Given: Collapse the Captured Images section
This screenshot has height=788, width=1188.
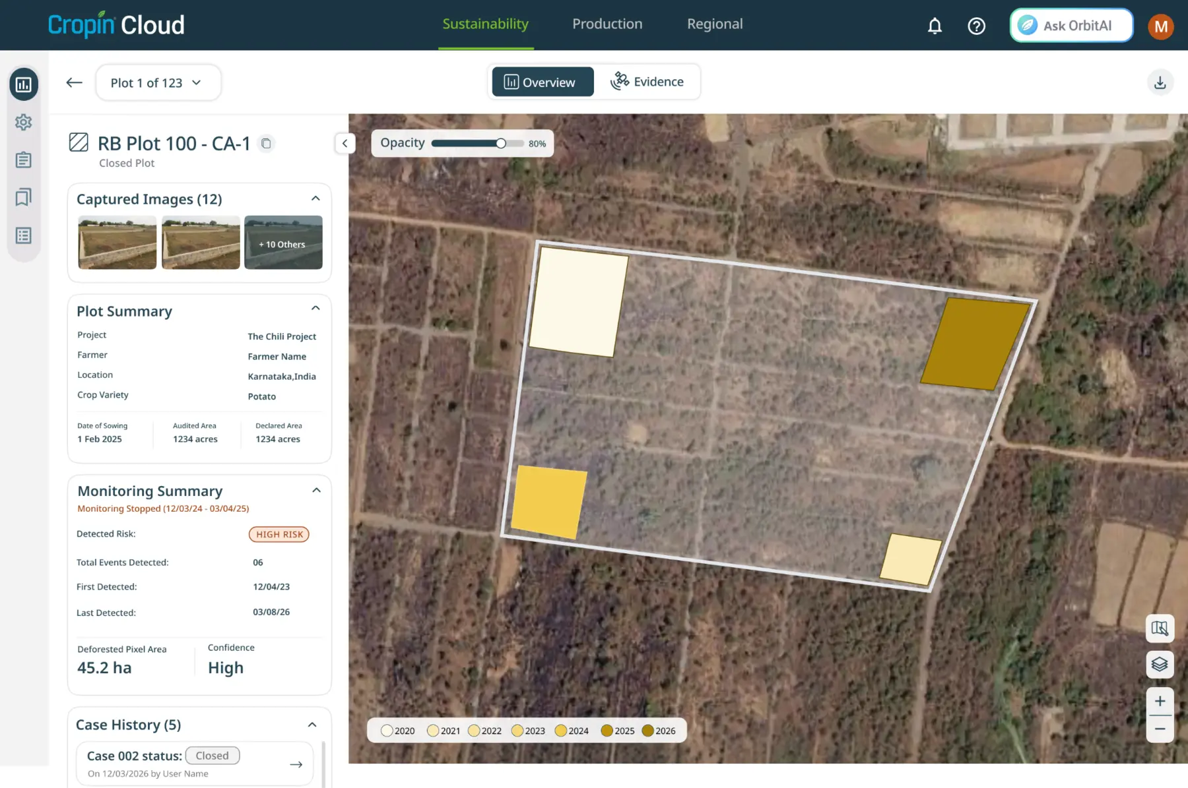Looking at the screenshot, I should click(x=315, y=198).
